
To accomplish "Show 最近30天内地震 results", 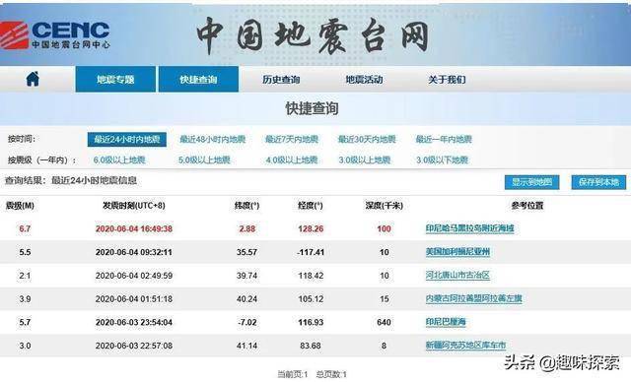I will click(367, 140).
